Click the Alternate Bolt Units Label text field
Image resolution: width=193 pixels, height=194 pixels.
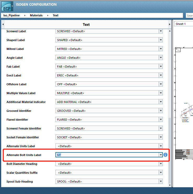[107, 155]
